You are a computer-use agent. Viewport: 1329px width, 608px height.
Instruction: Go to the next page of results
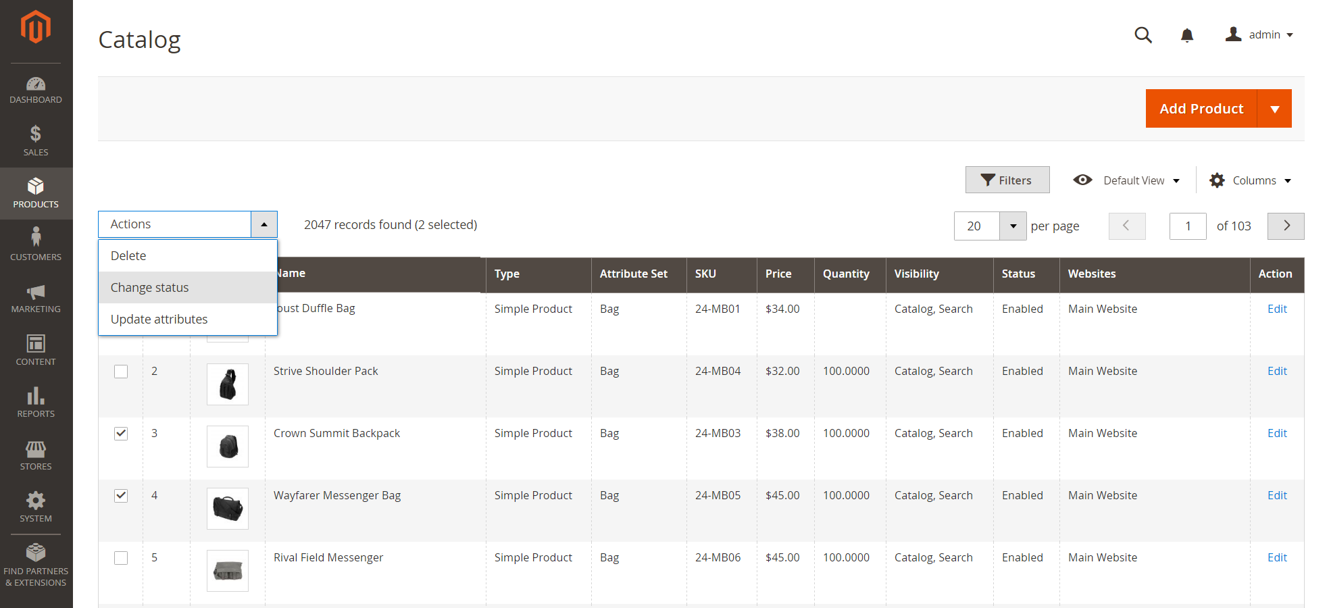[x=1286, y=226]
